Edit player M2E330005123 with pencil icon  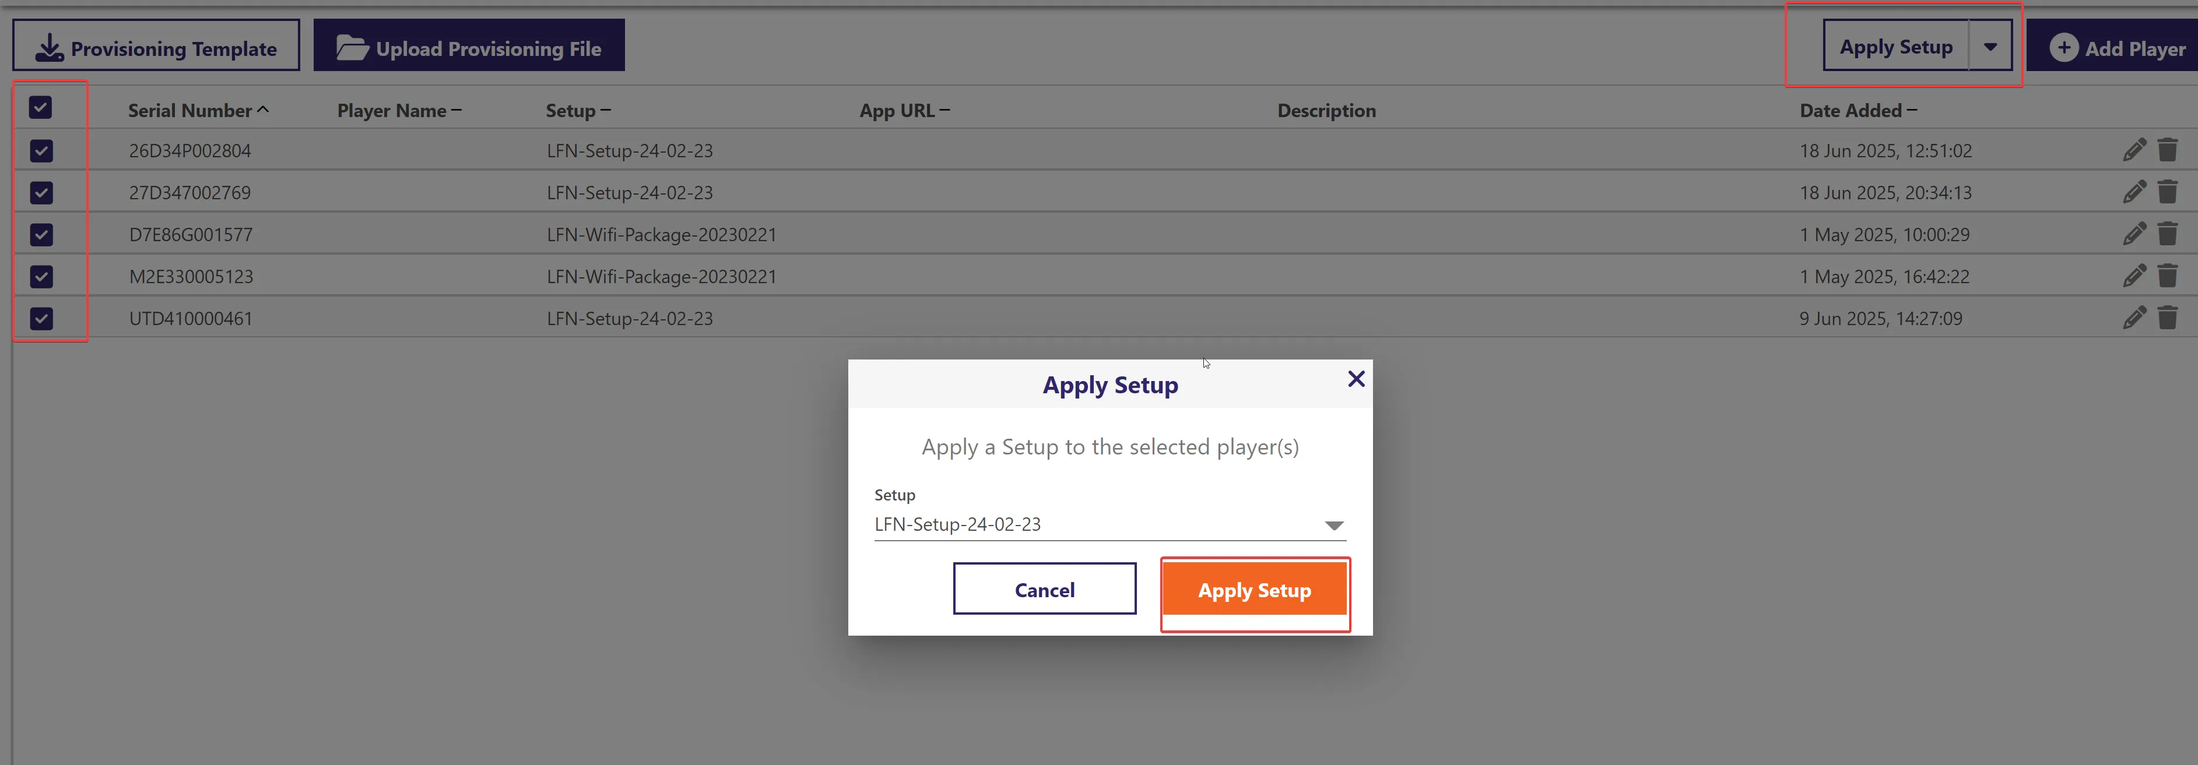pyautogui.click(x=2134, y=276)
